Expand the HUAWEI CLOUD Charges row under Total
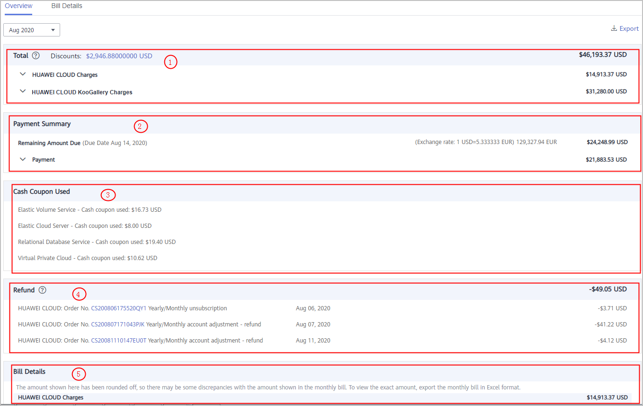The height and width of the screenshot is (406, 643). (23, 74)
